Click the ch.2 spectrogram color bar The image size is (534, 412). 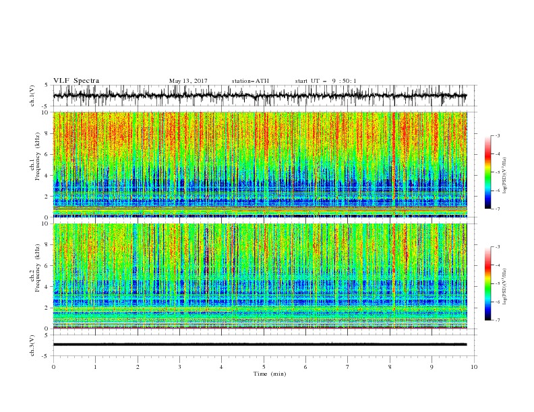[487, 283]
